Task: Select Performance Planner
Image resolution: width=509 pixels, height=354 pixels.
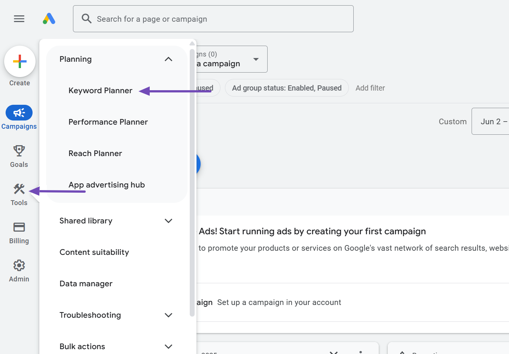Action: click(108, 122)
